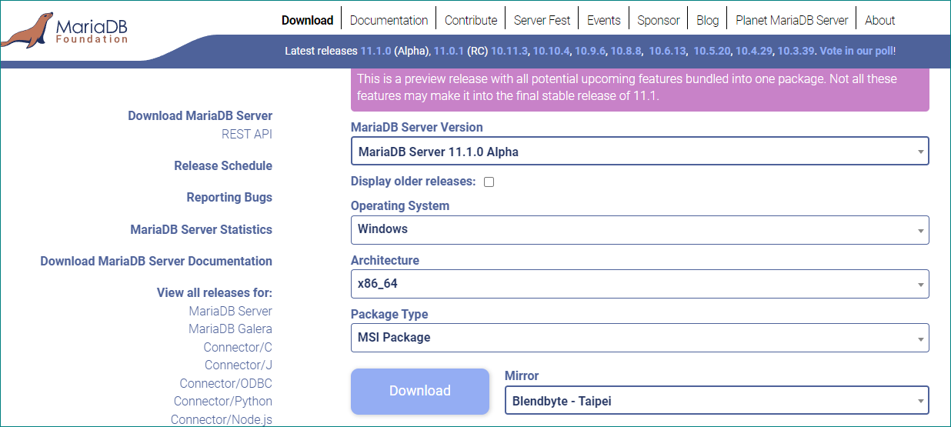Screen dimensions: 951x427
Task: Enable the Display older releases checkbox
Action: (489, 182)
